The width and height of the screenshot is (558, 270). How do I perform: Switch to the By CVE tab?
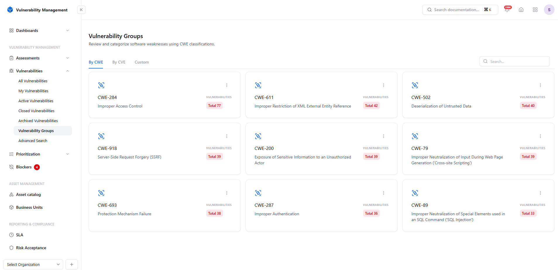tap(119, 62)
